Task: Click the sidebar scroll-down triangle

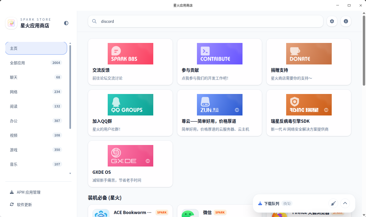Action: click(70, 173)
